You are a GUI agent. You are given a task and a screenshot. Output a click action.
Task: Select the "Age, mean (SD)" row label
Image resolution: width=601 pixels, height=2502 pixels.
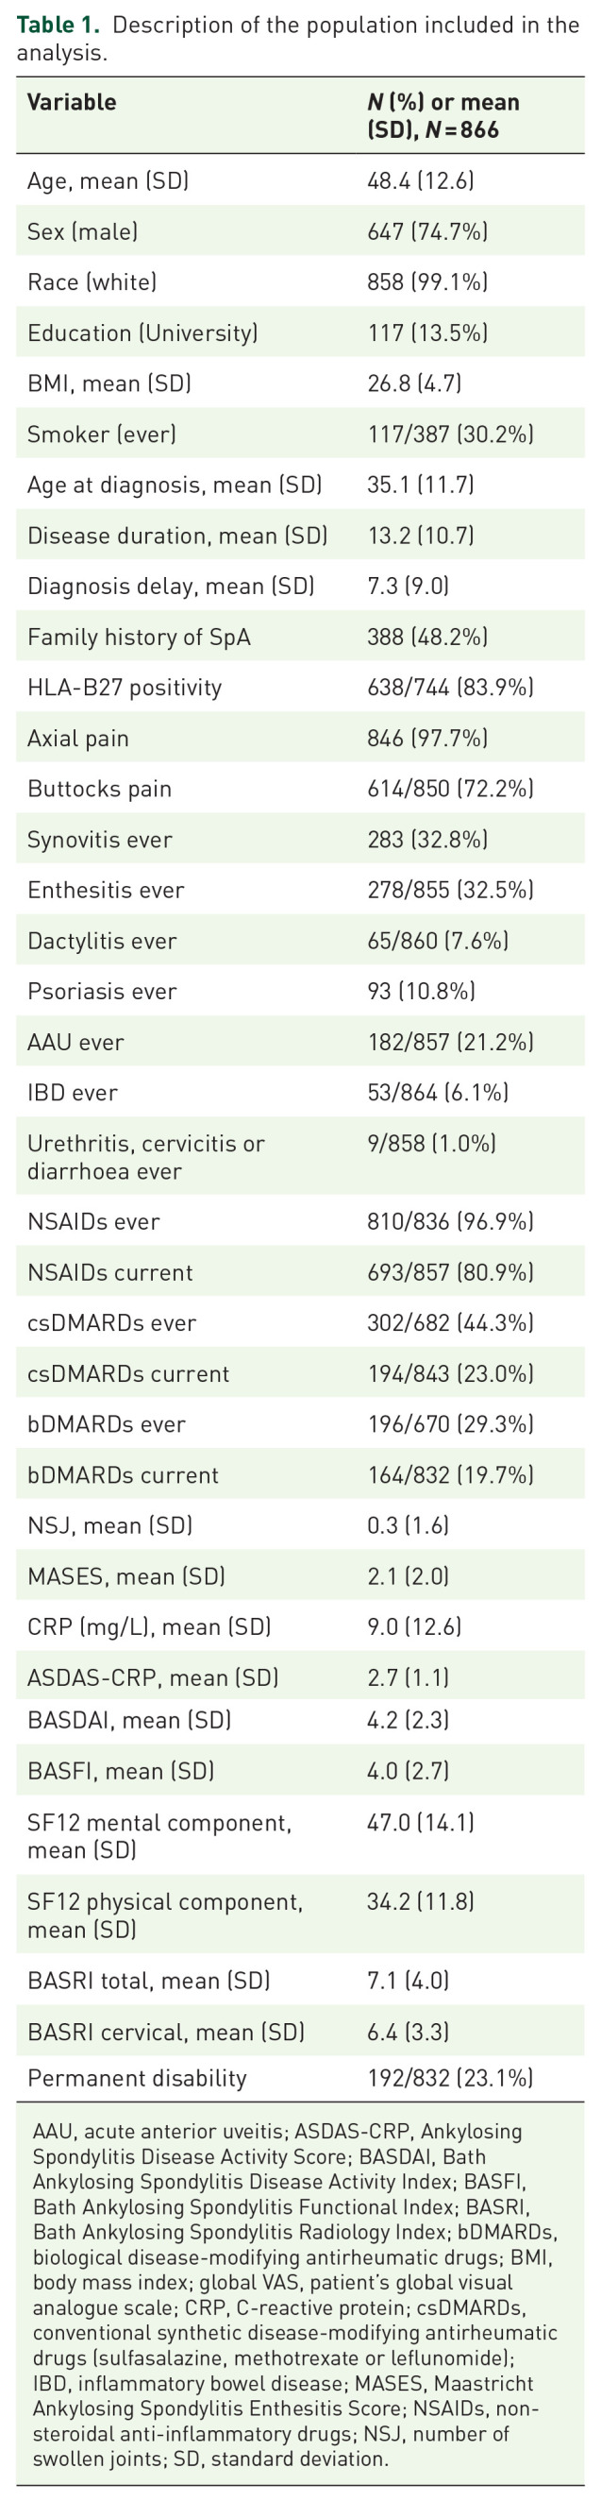tap(108, 180)
